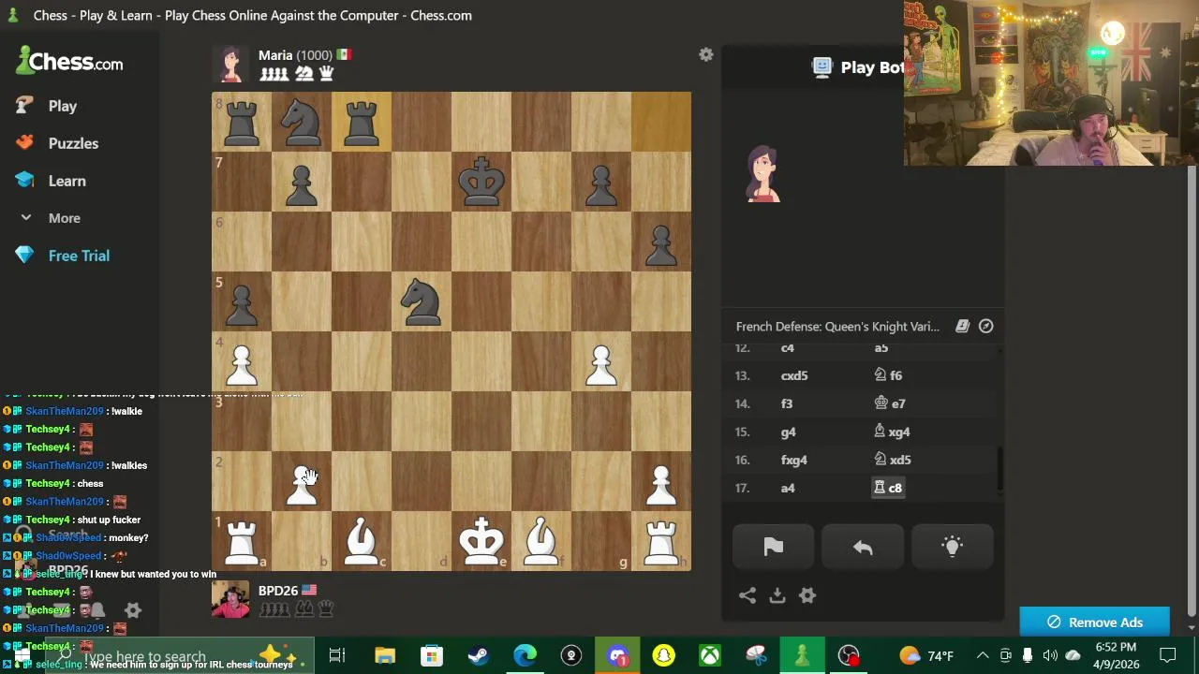The width and height of the screenshot is (1199, 674).
Task: Click the white king on e1
Action: (x=481, y=541)
